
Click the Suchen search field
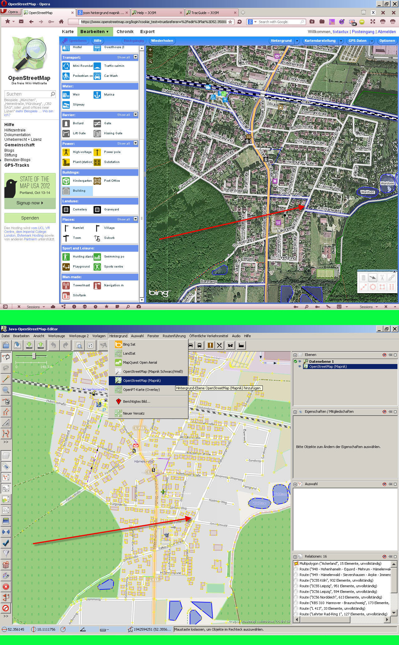(27, 94)
